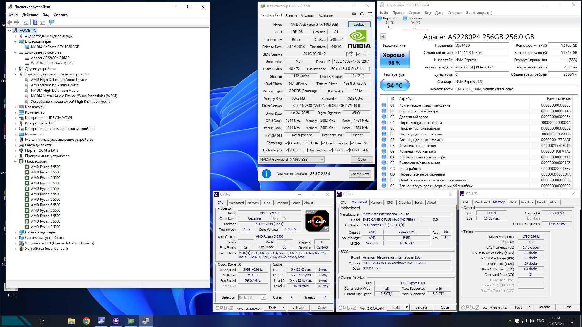
Task: Open File Explorer from the taskbar
Action: 72,321
